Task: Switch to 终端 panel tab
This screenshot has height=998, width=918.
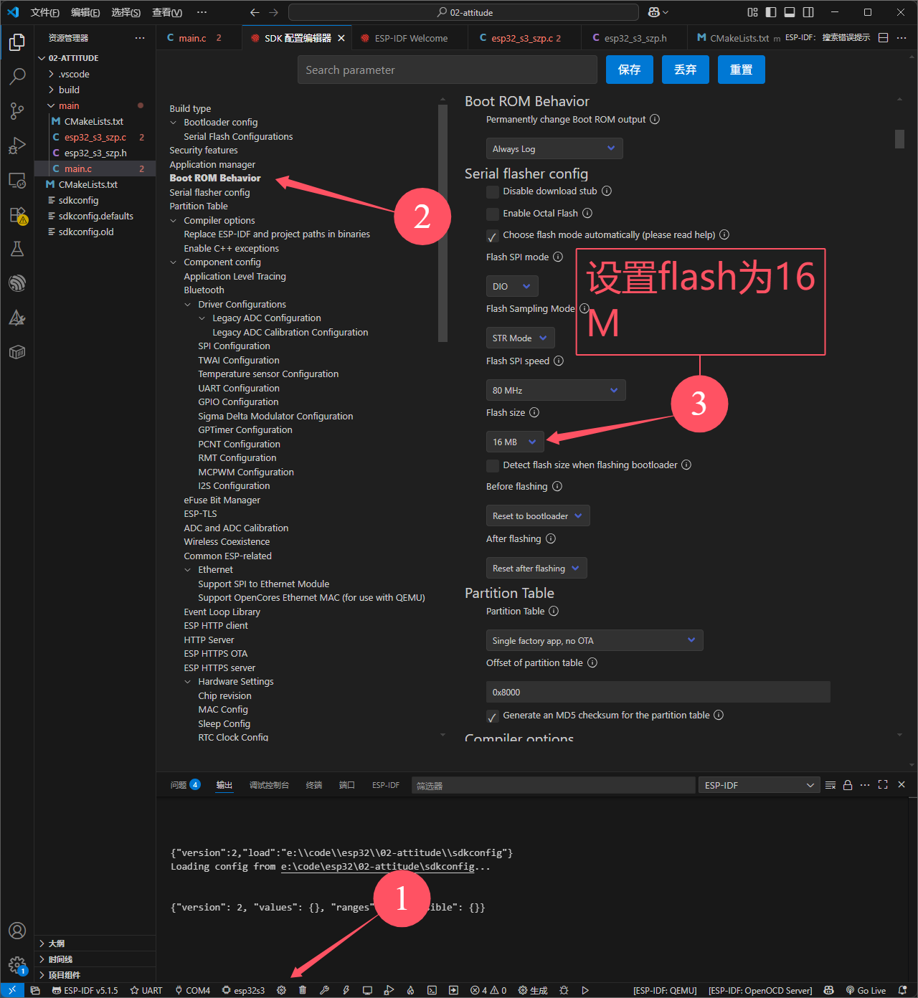Action: pos(314,785)
